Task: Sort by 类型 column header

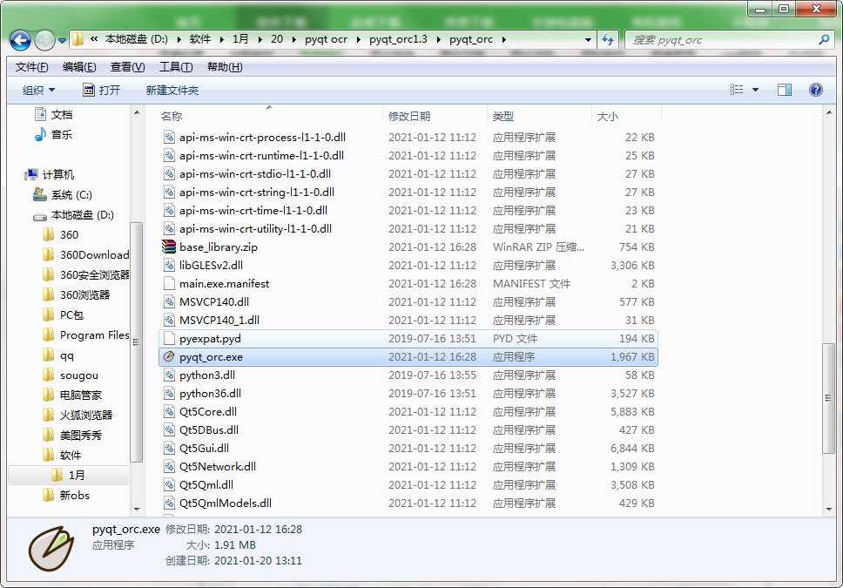Action: pyautogui.click(x=503, y=116)
